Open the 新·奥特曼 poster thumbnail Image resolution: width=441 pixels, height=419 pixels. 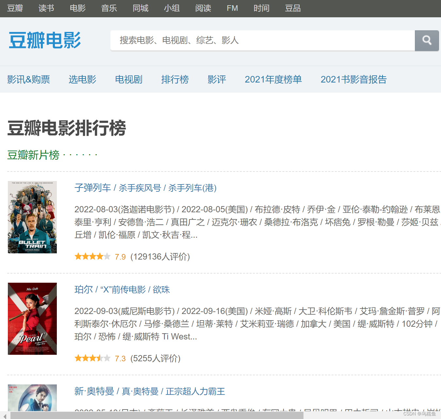tap(32, 398)
